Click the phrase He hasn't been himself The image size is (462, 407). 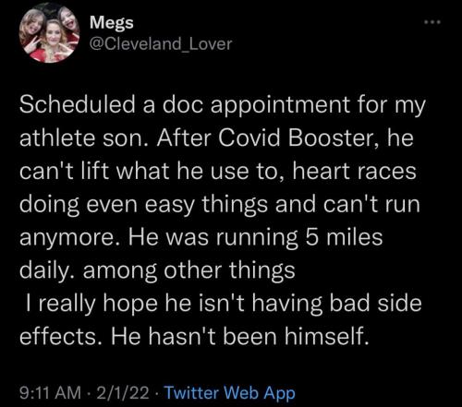(x=239, y=337)
